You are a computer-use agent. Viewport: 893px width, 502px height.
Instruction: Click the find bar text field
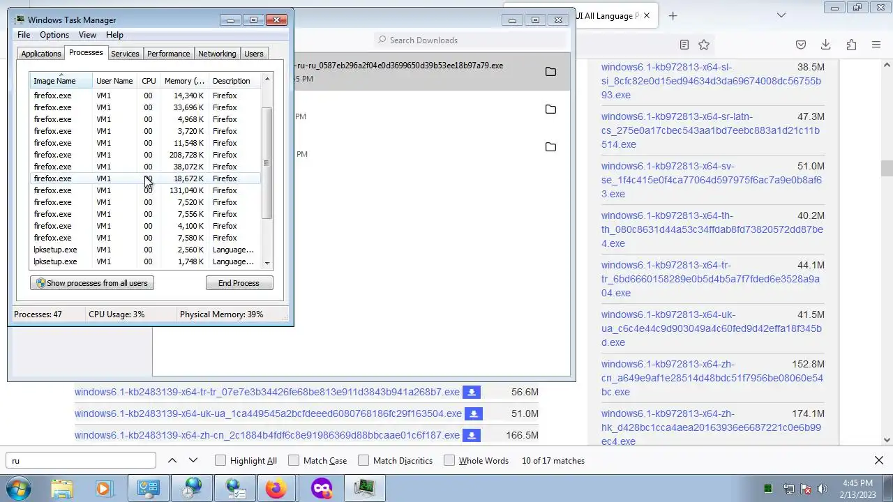pyautogui.click(x=81, y=460)
